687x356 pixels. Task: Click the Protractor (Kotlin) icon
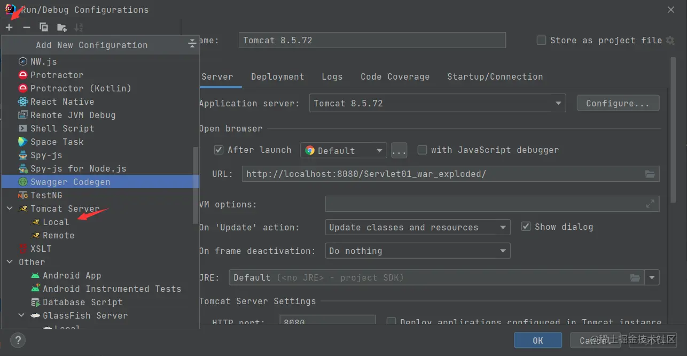click(x=23, y=88)
